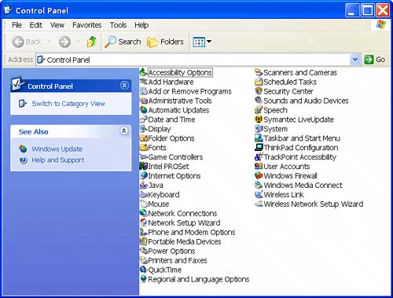Open the Help menu

click(x=141, y=25)
